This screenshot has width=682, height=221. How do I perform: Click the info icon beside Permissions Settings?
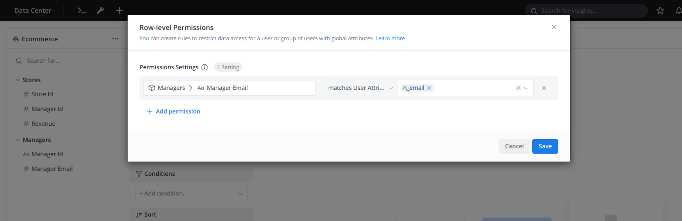pyautogui.click(x=205, y=67)
